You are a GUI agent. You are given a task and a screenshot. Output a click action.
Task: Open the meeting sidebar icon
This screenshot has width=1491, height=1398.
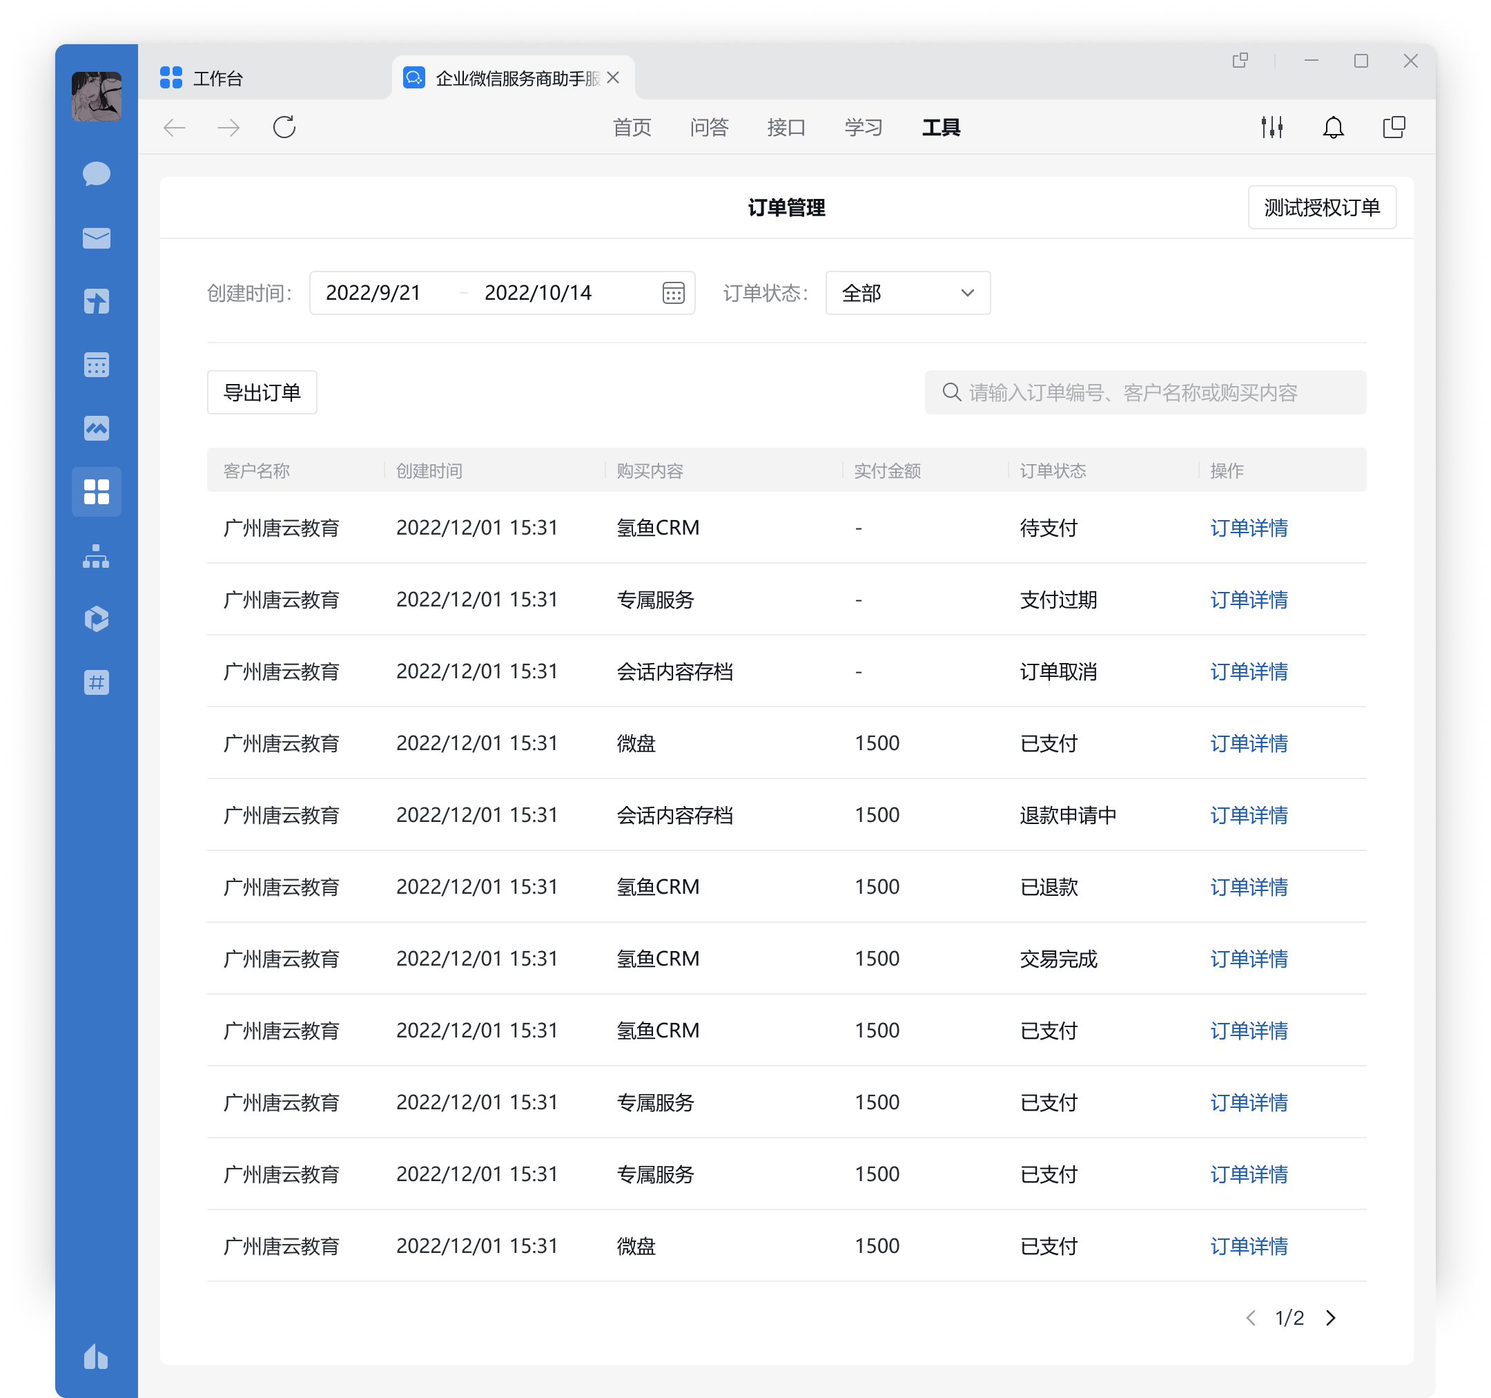pos(96,428)
